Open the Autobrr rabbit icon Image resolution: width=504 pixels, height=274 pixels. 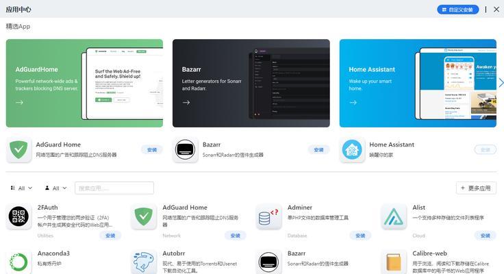coord(144,262)
